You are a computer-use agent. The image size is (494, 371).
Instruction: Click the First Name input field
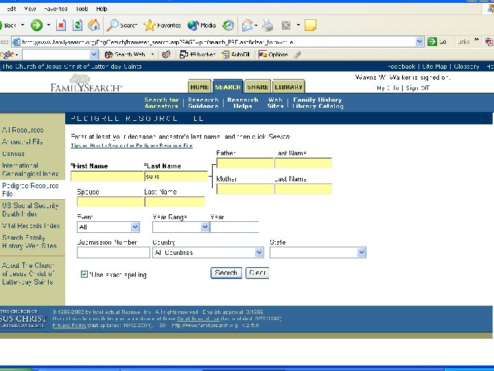tap(105, 177)
